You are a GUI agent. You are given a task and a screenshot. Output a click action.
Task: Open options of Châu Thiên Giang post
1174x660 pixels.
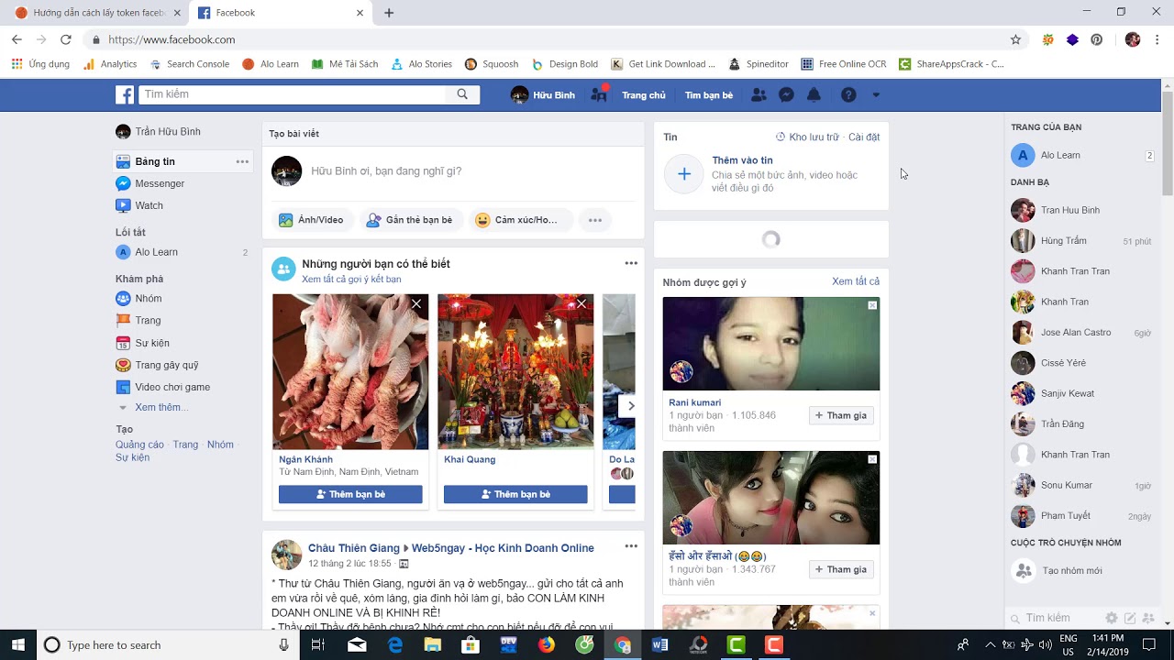coord(631,546)
